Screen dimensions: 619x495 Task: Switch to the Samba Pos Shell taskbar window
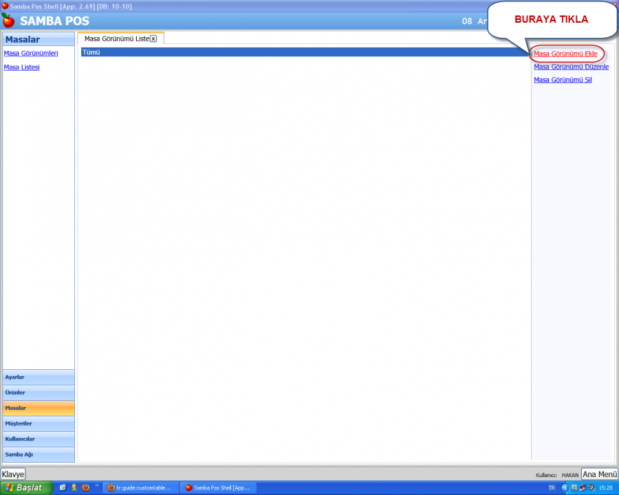coord(219,488)
